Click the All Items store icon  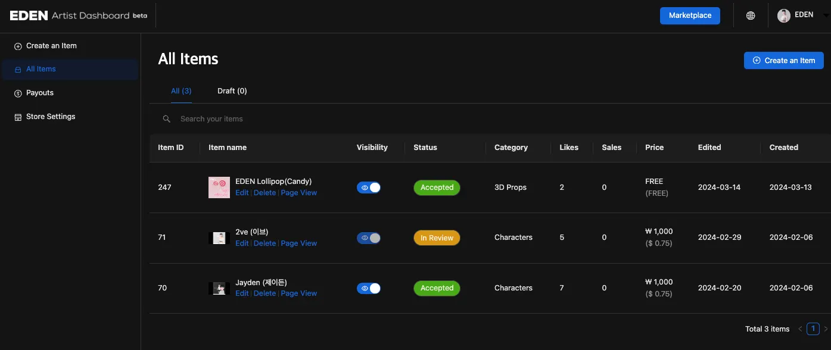pos(18,70)
